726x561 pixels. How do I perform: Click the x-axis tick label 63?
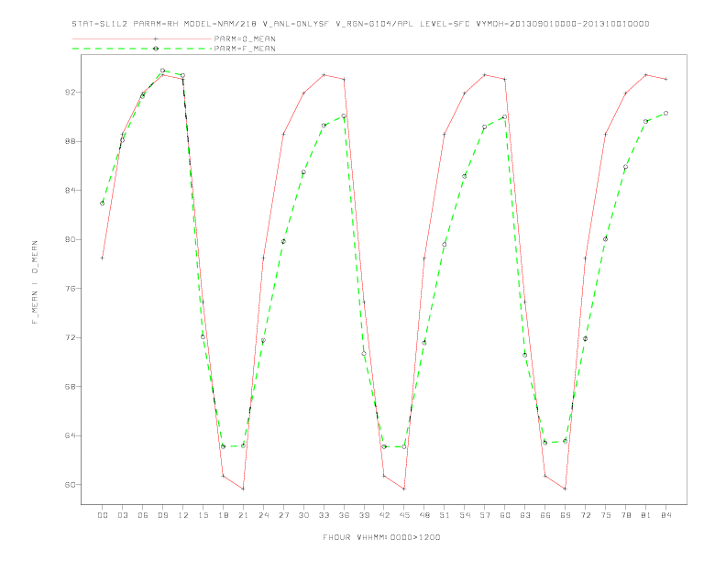click(x=525, y=515)
